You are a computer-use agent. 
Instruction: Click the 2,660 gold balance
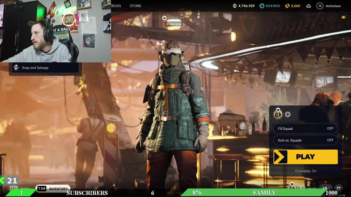click(x=296, y=6)
